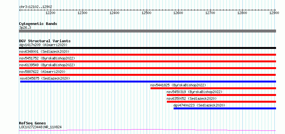
Task: Open variant dgv4740n223 (Sedlazeck2020) label
Action: pyautogui.click(x=199, y=105)
